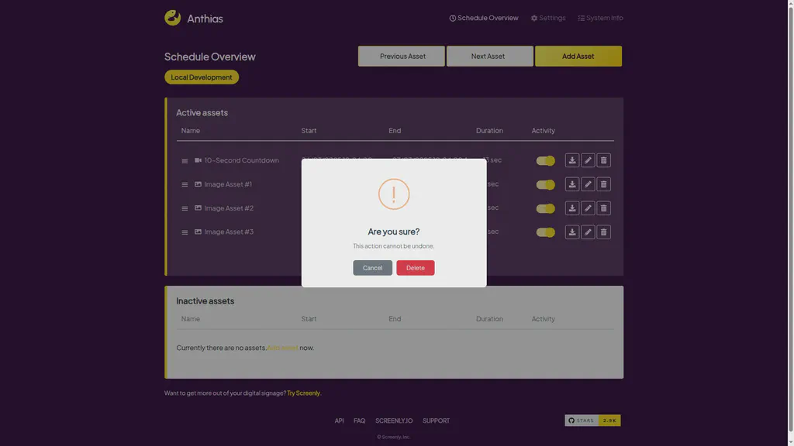The height and width of the screenshot is (446, 794).
Task: Click Cancel in the confirmation dialog
Action: coord(373,267)
